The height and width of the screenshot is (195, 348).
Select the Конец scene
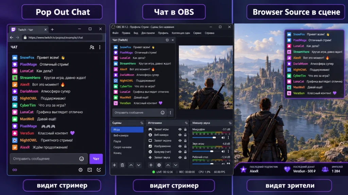pos(127,153)
